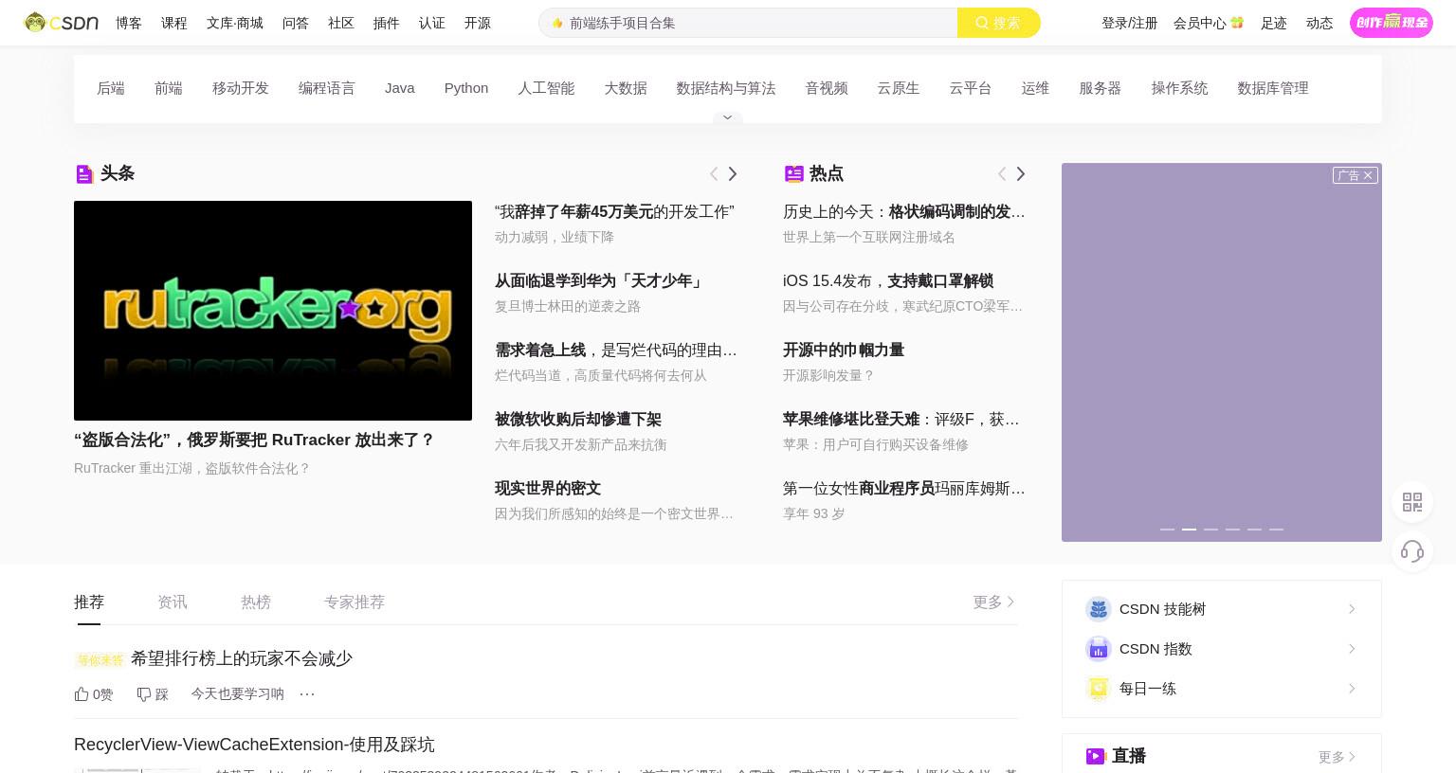Open the CSDN logo homepage
This screenshot has height=773, width=1456.
click(62, 23)
